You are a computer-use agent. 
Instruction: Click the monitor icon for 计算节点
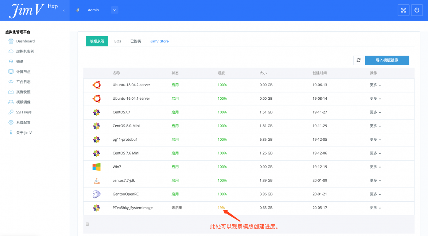[11, 72]
